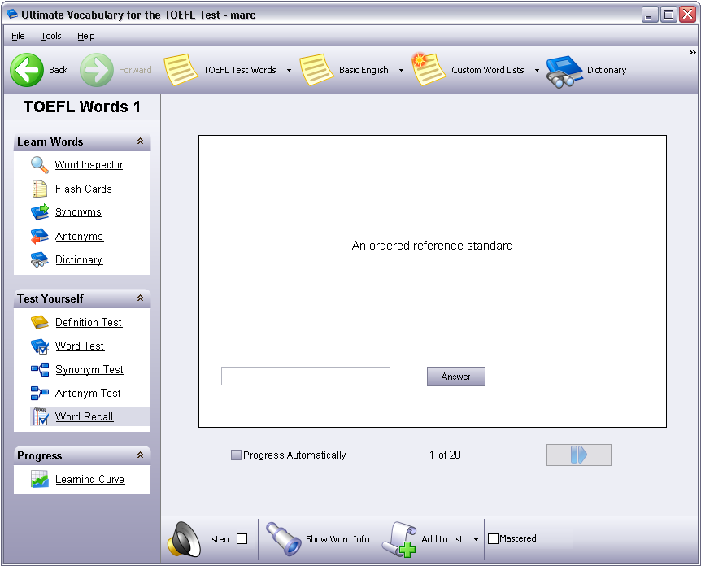Open the Basic English dropdown arrow
Viewport: 701px width, 566px height.
point(401,70)
